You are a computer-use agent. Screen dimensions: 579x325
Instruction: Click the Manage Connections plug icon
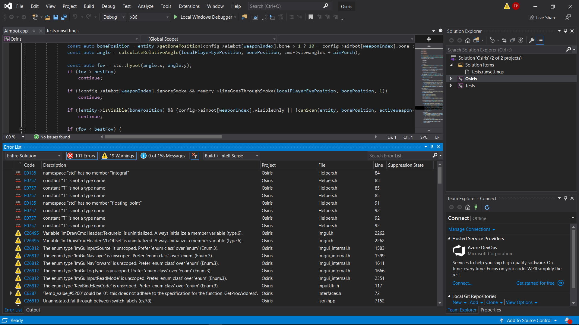point(476,207)
